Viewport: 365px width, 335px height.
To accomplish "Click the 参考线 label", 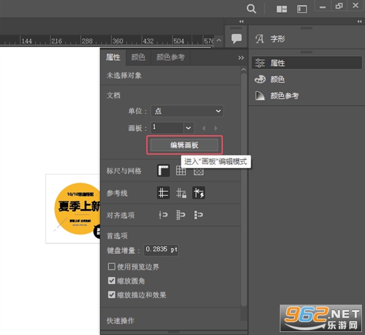I will coord(117,193).
